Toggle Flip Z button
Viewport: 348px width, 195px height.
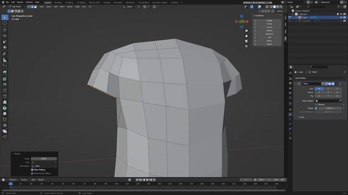(337, 96)
